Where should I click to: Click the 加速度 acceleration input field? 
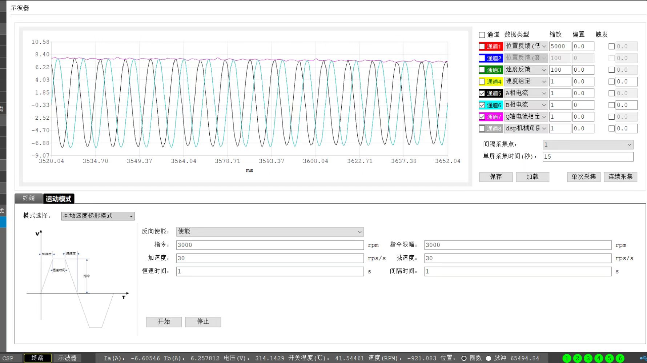point(270,258)
